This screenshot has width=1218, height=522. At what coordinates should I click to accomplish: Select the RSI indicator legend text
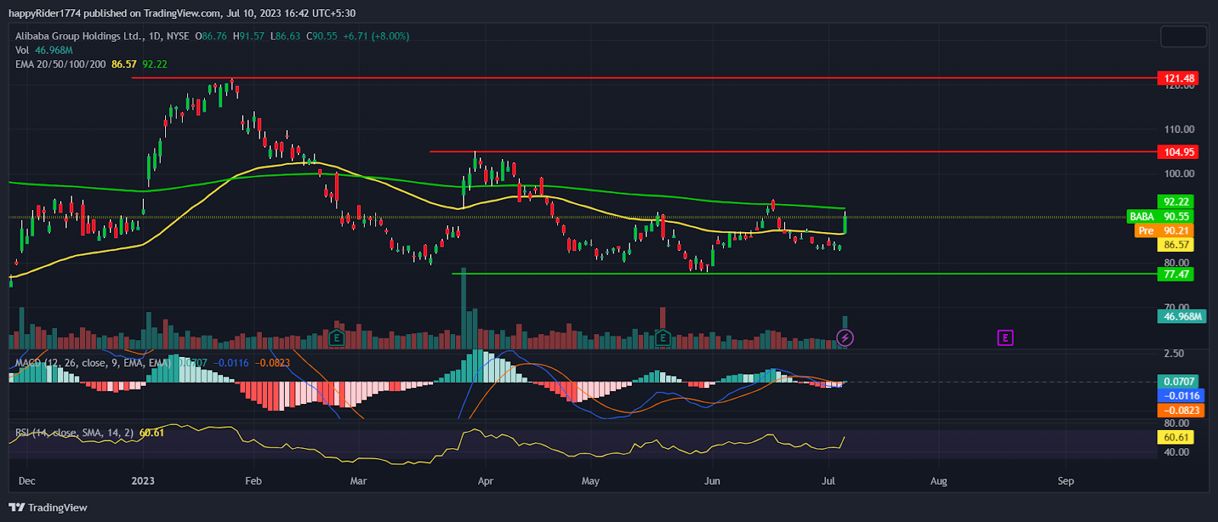point(75,433)
